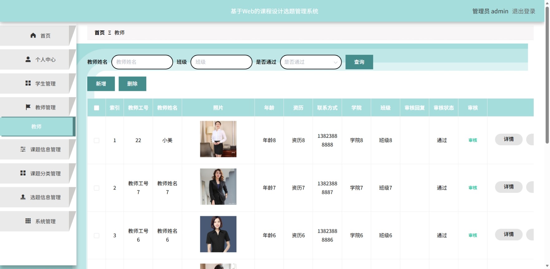Click photo thumbnail of 教师姓名6

coord(218,234)
